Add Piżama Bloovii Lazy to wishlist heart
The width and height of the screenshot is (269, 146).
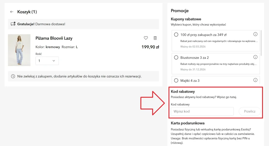tap(146, 38)
